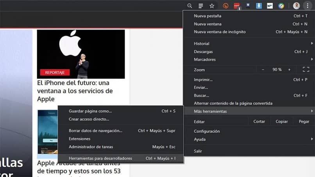Open the user profile avatar

[x=296, y=6]
